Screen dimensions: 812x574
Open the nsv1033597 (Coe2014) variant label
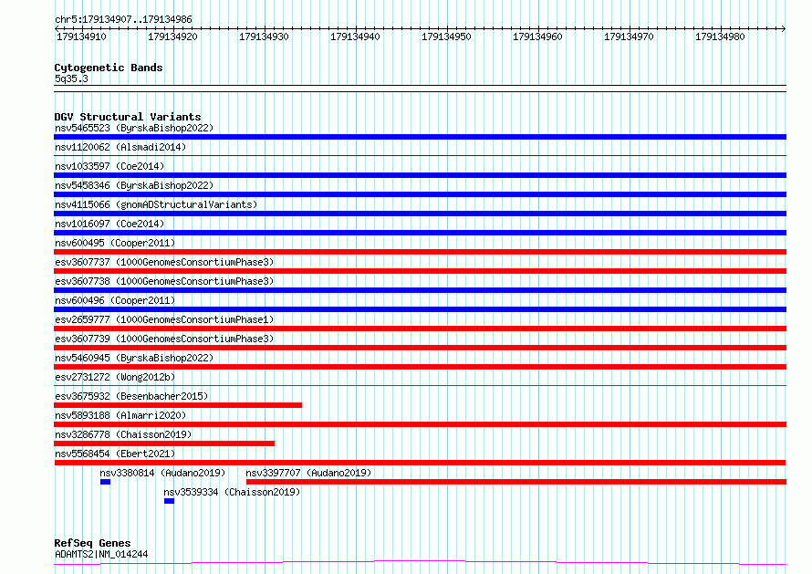pos(109,166)
